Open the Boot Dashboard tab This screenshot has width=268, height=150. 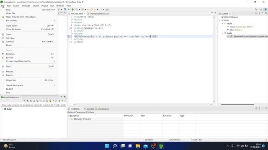click(x=11, y=97)
